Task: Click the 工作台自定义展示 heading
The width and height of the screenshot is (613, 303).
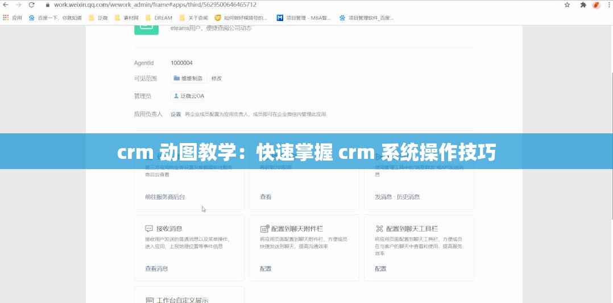Action: pos(183,300)
